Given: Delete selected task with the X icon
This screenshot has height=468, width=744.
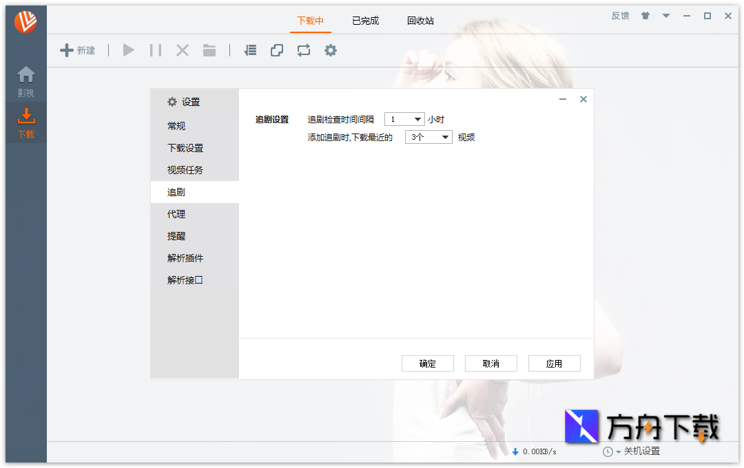Looking at the screenshot, I should tap(182, 50).
